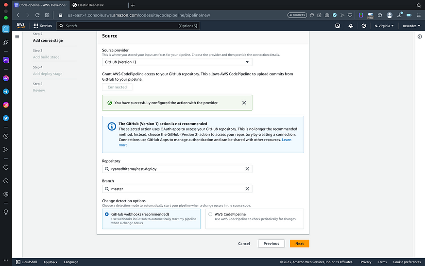The height and width of the screenshot is (266, 425).
Task: Expand the nexcodes account menu
Action: pos(411,26)
